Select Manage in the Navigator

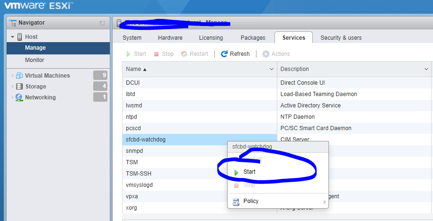coord(58,48)
